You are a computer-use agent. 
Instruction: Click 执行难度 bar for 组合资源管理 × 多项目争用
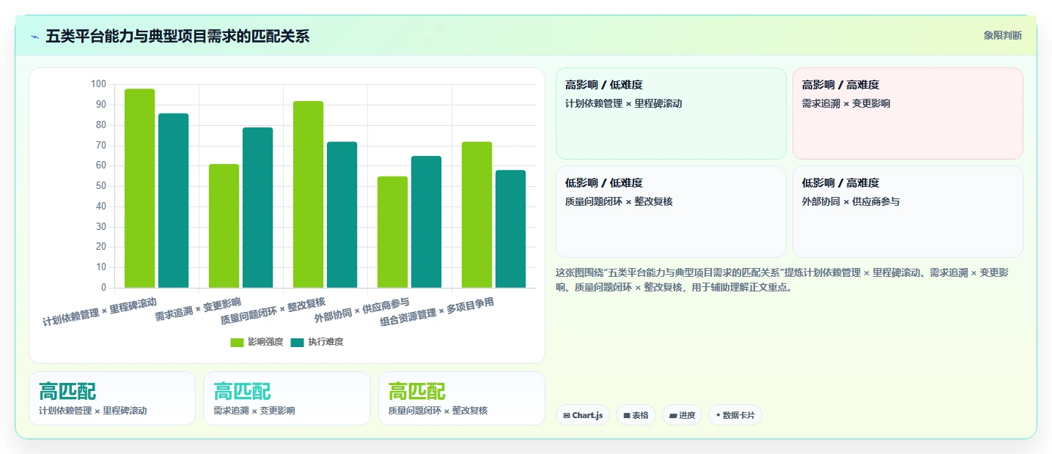tap(510, 229)
